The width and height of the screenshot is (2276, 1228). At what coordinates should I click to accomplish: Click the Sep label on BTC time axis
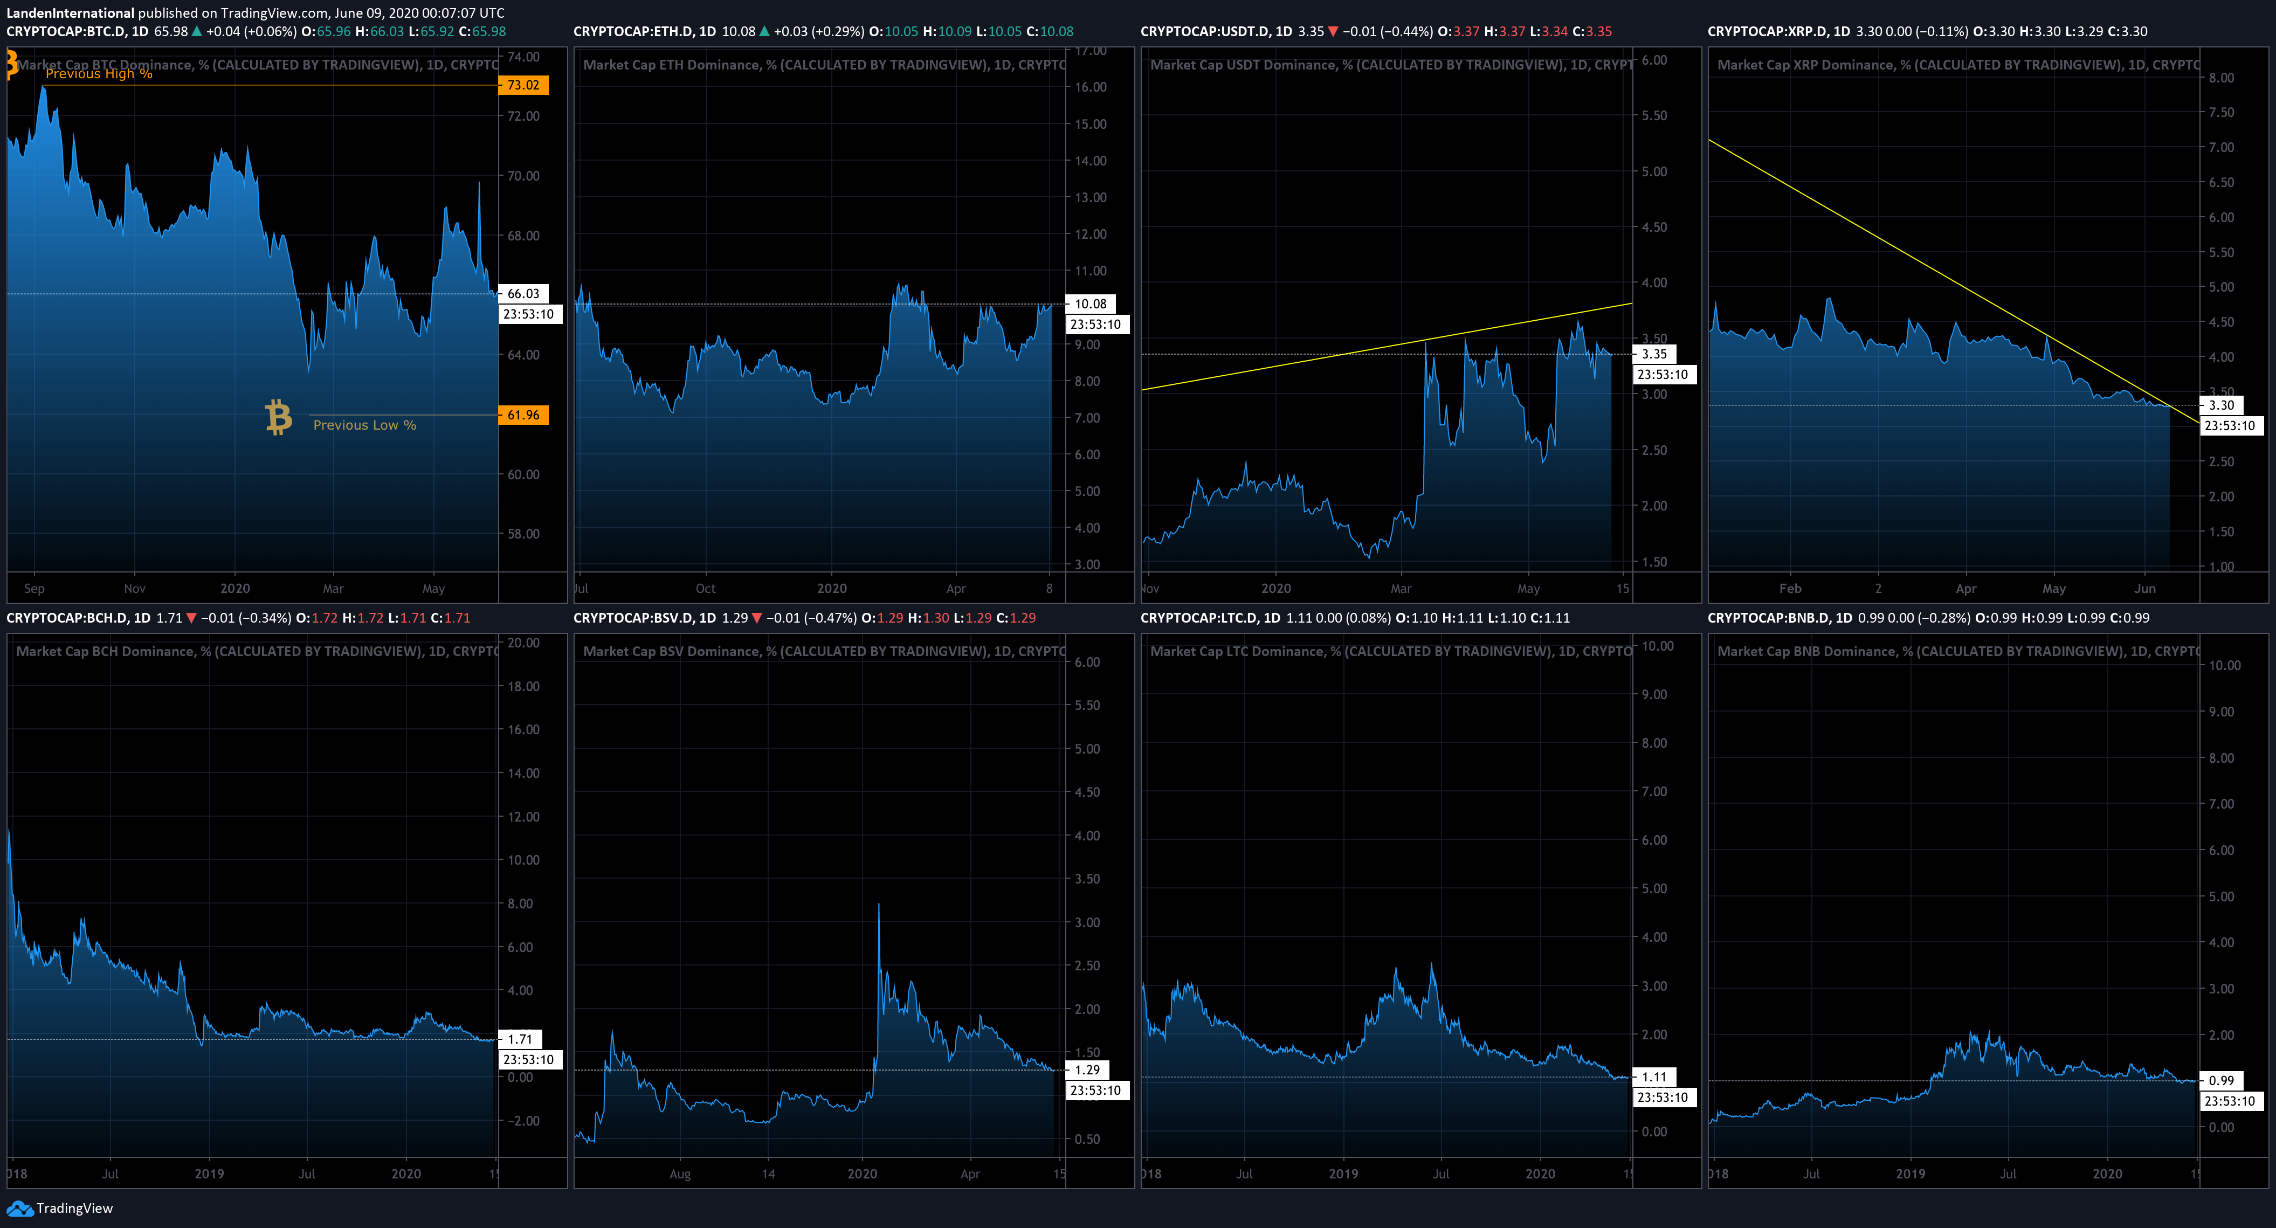click(35, 588)
